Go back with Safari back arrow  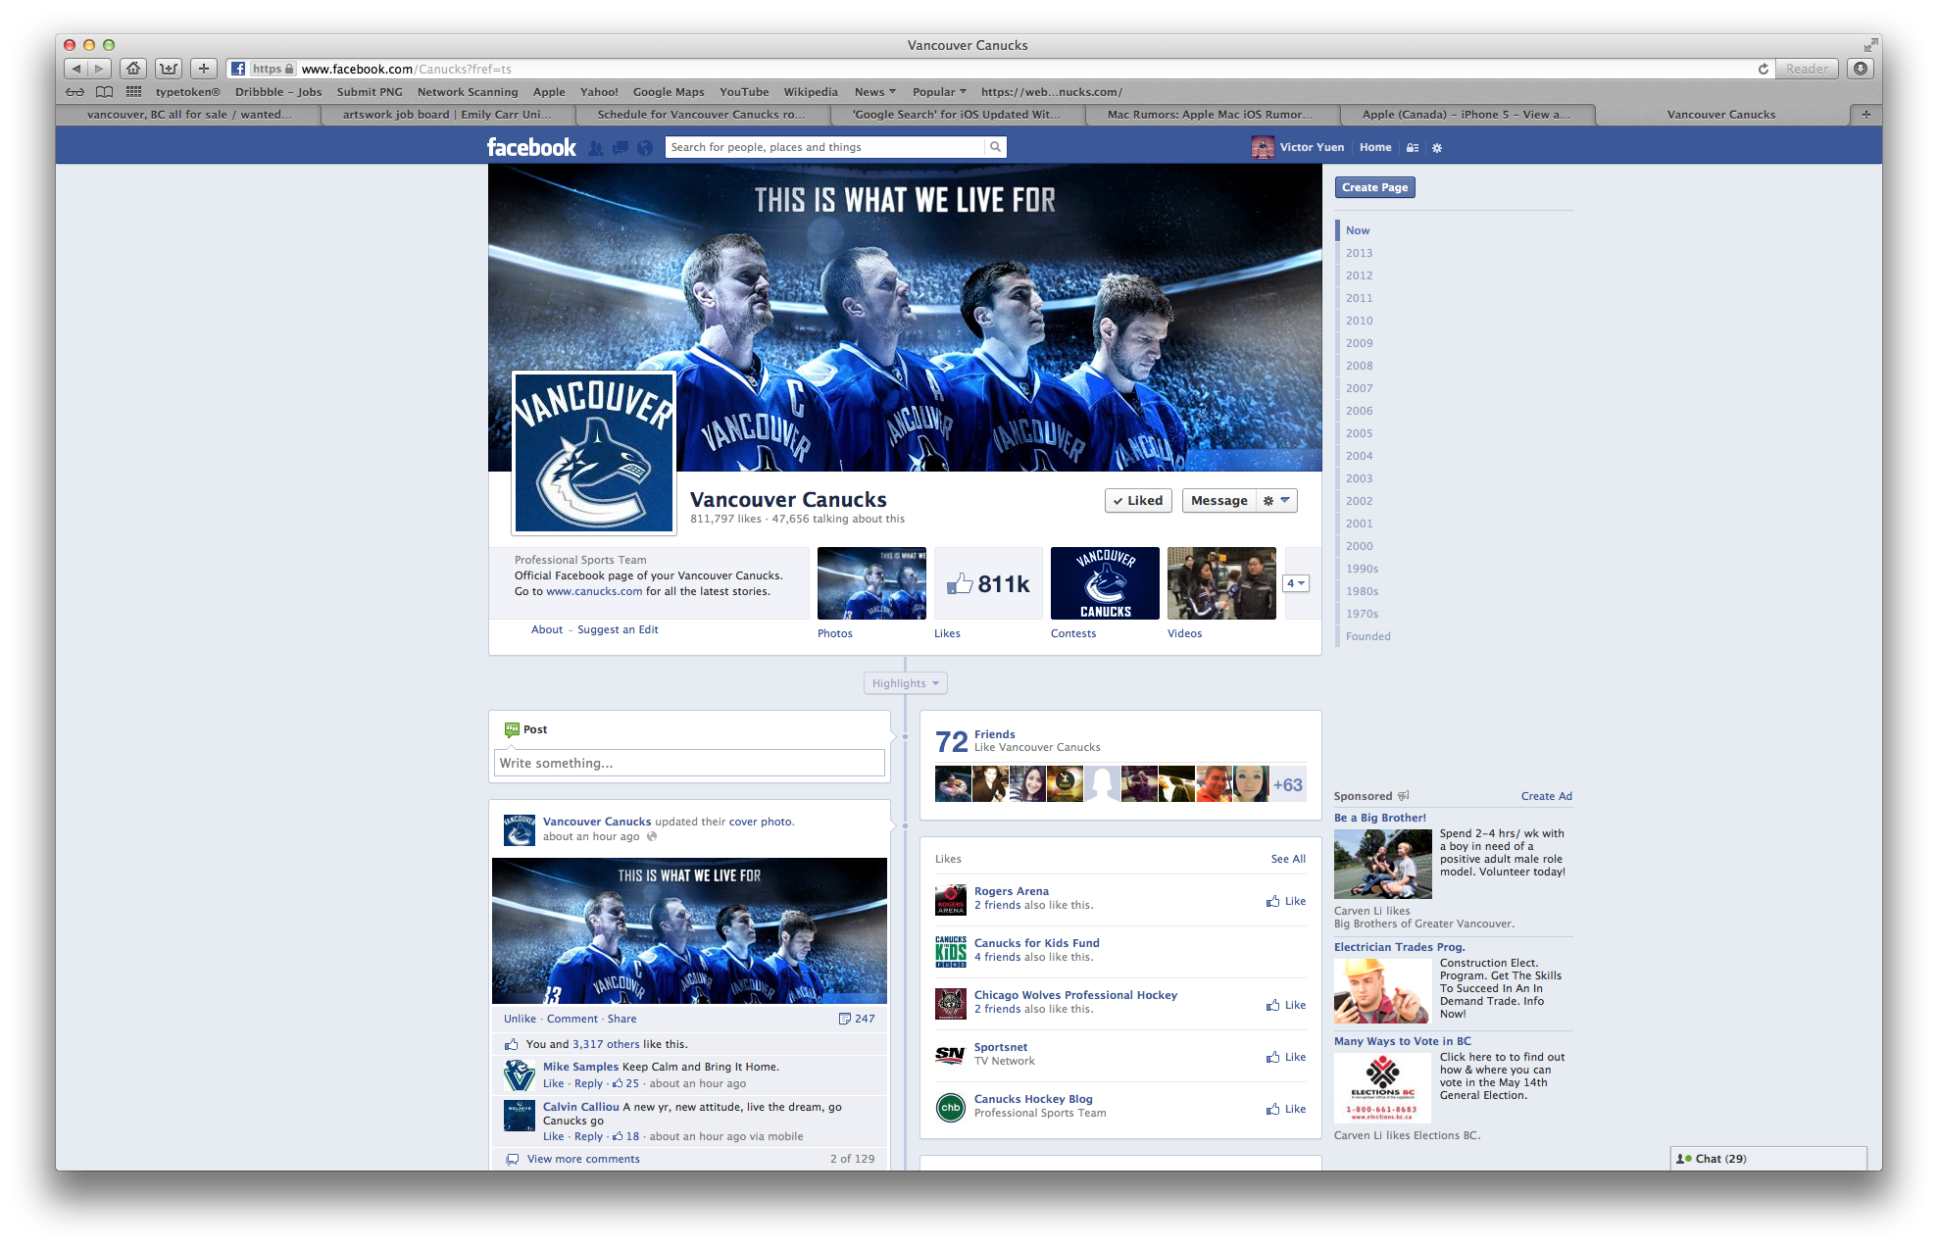coord(75,69)
